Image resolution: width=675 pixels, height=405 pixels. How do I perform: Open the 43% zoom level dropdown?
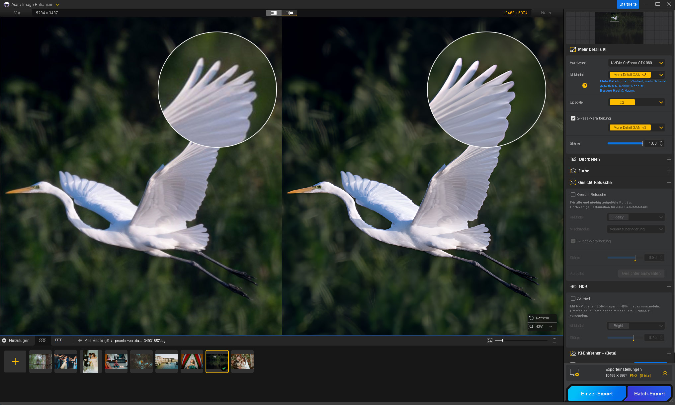pyautogui.click(x=551, y=327)
